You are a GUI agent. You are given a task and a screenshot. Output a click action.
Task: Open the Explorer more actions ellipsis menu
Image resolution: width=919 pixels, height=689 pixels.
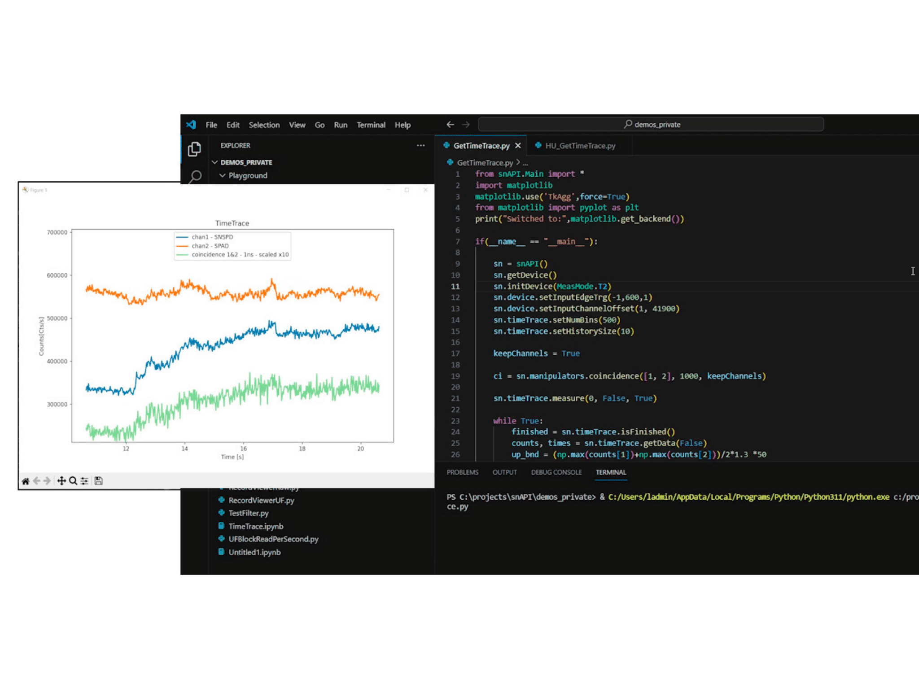point(421,145)
